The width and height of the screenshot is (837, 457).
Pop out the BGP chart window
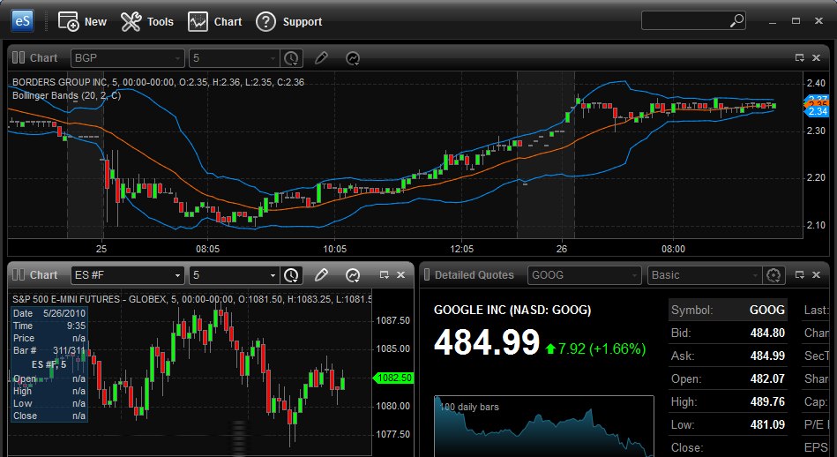tap(799, 58)
